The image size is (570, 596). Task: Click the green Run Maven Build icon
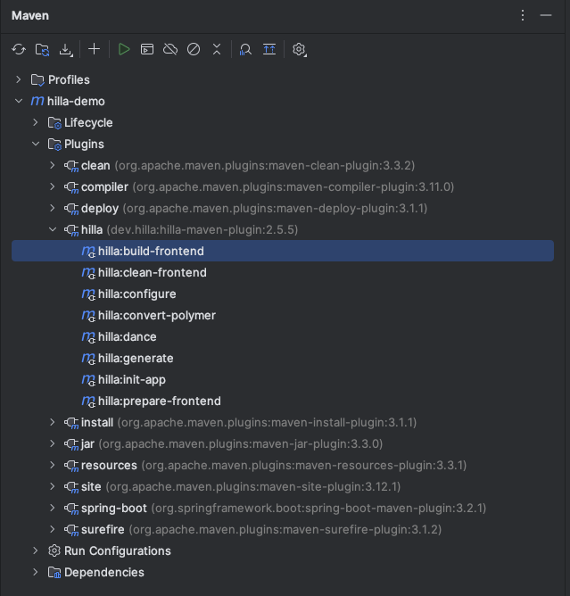click(124, 49)
